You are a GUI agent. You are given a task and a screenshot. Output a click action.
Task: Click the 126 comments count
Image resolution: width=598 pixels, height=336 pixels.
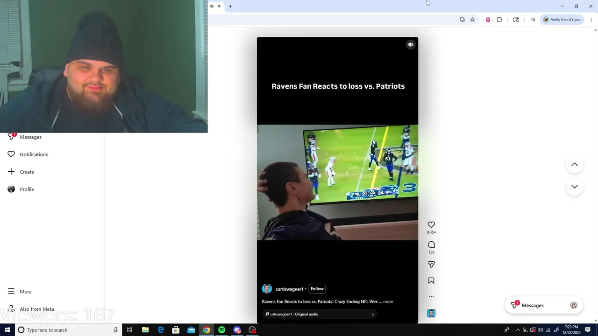coord(431,252)
